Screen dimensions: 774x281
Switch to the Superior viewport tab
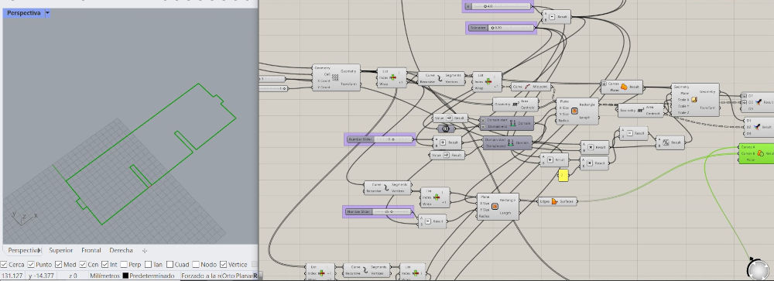point(60,250)
